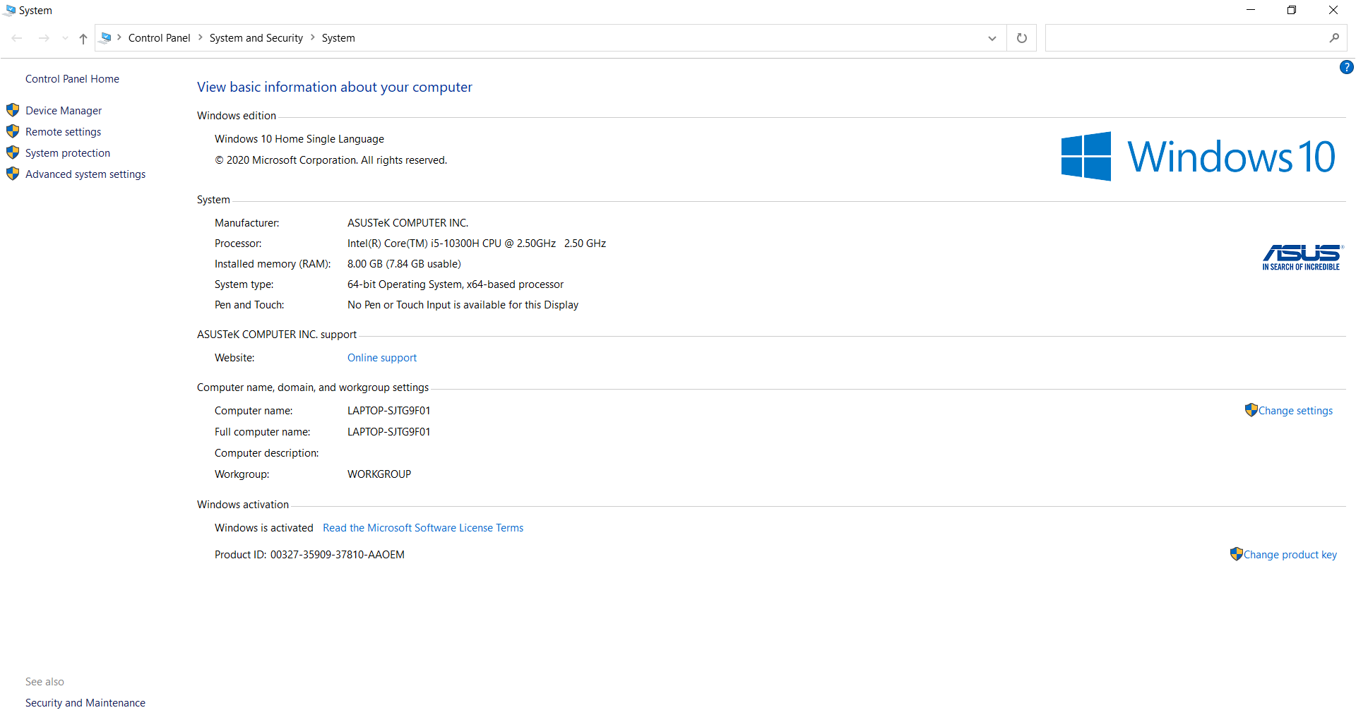Select System breadcrumb in address bar
The height and width of the screenshot is (727, 1356).
click(x=338, y=38)
